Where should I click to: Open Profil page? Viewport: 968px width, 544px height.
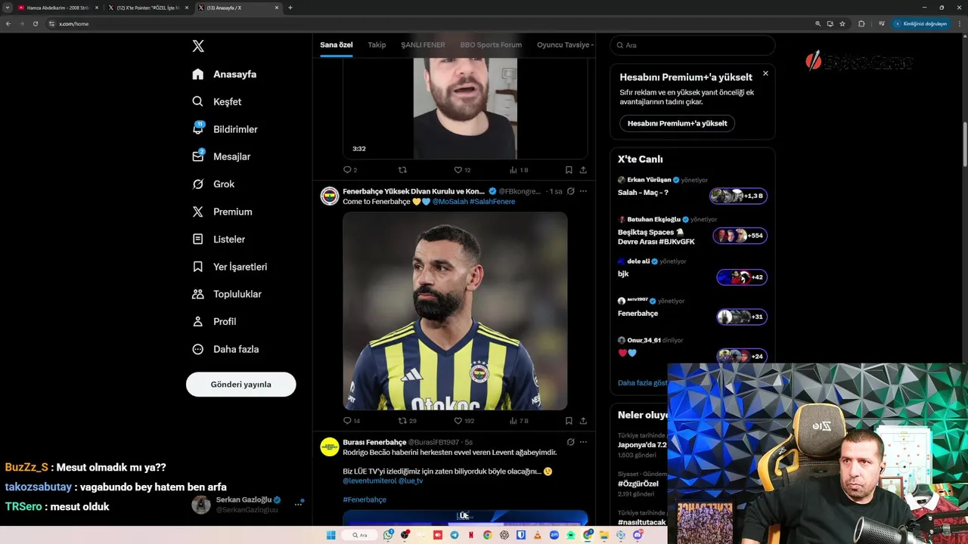click(213, 321)
